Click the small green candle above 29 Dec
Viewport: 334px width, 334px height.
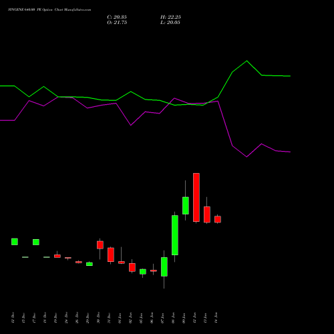(90, 264)
